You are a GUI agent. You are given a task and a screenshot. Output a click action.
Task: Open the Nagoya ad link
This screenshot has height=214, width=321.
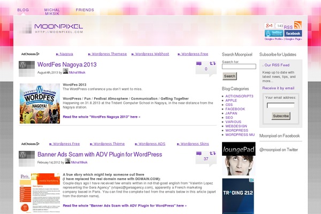[x=65, y=54]
